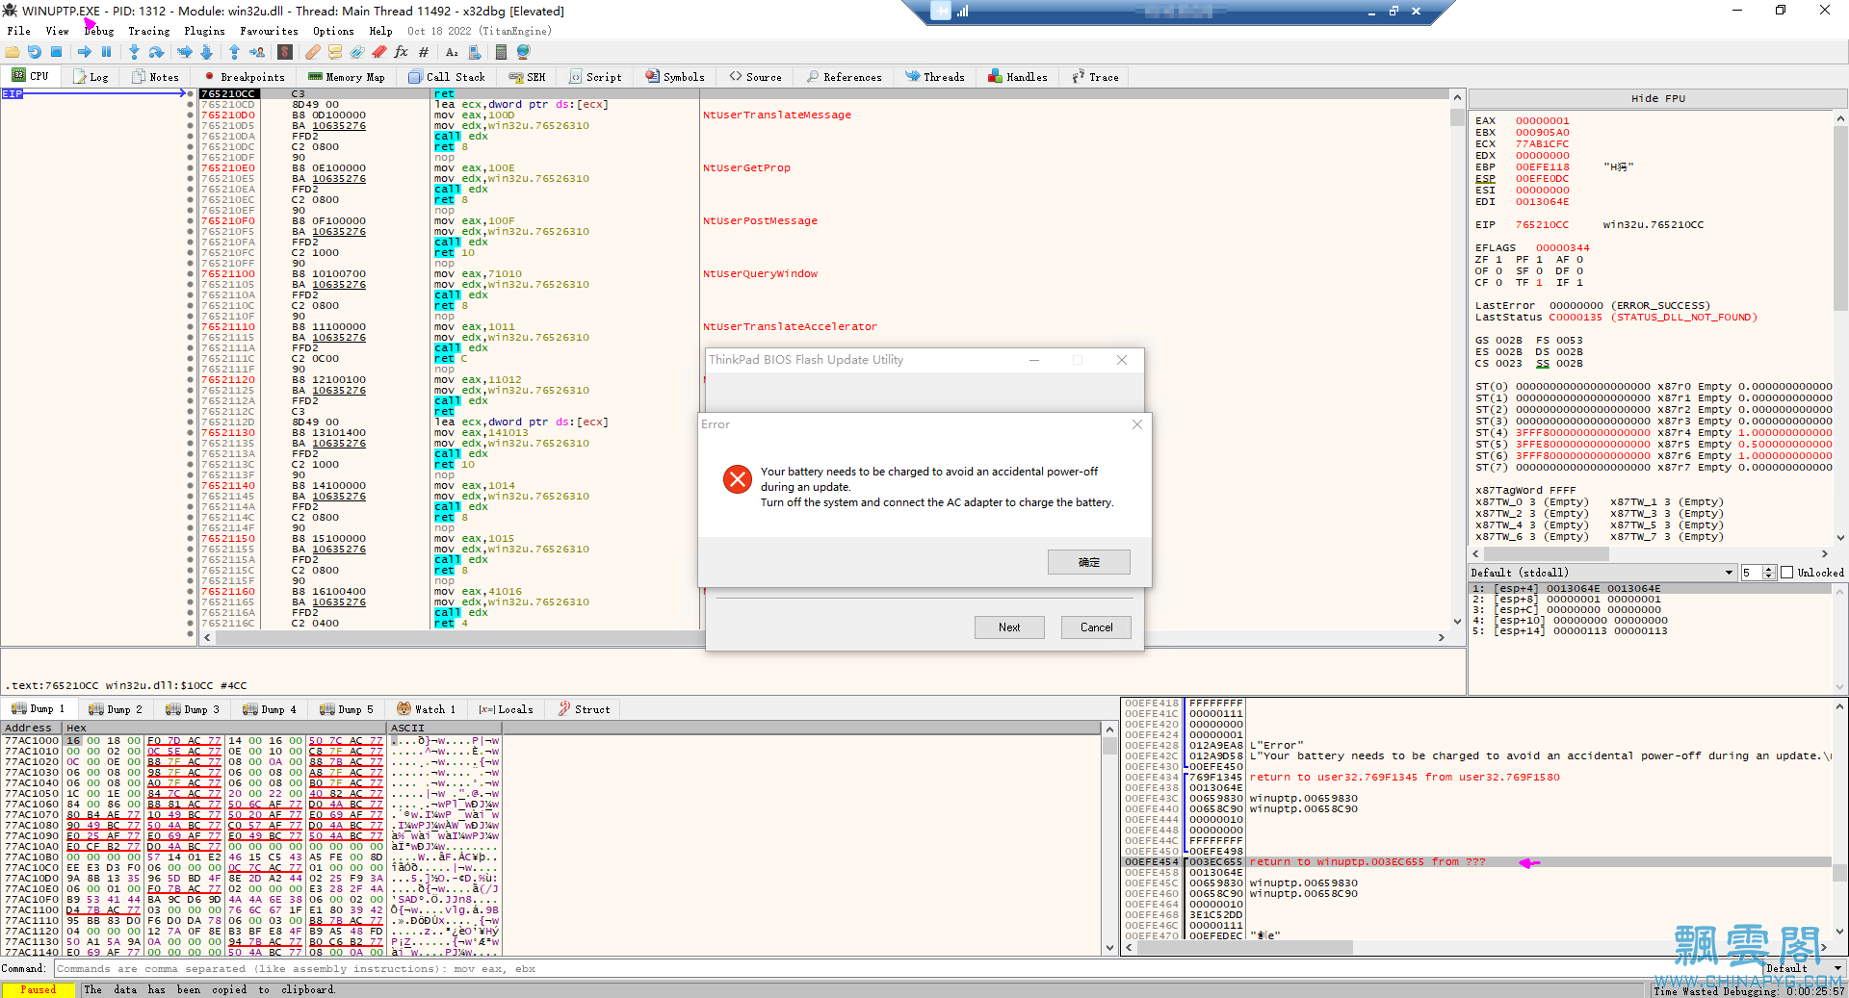Viewport: 1849px width, 998px height.
Task: Open the File menu
Action: click(18, 31)
